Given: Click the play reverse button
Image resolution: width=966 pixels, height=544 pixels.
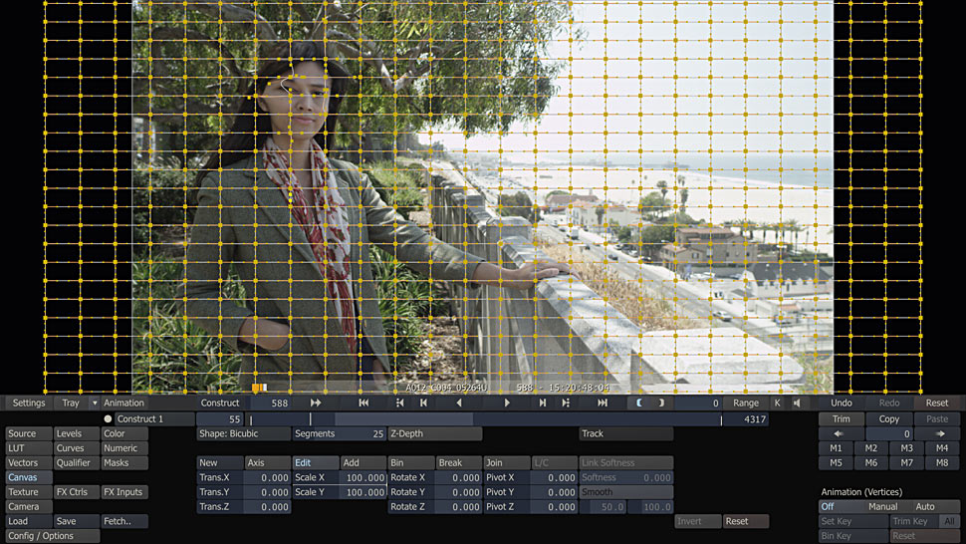Looking at the screenshot, I should (458, 404).
